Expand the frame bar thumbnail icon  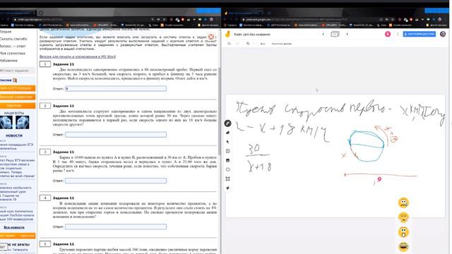(x=335, y=35)
